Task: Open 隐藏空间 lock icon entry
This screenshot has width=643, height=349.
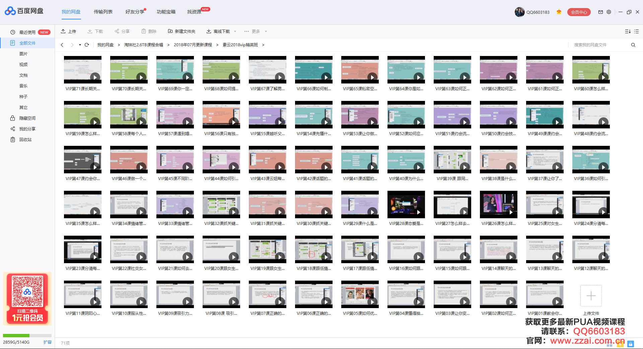Action: [23, 118]
